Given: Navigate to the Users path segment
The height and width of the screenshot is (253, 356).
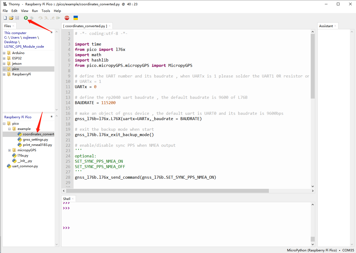Looking at the screenshot, I should point(15,38).
